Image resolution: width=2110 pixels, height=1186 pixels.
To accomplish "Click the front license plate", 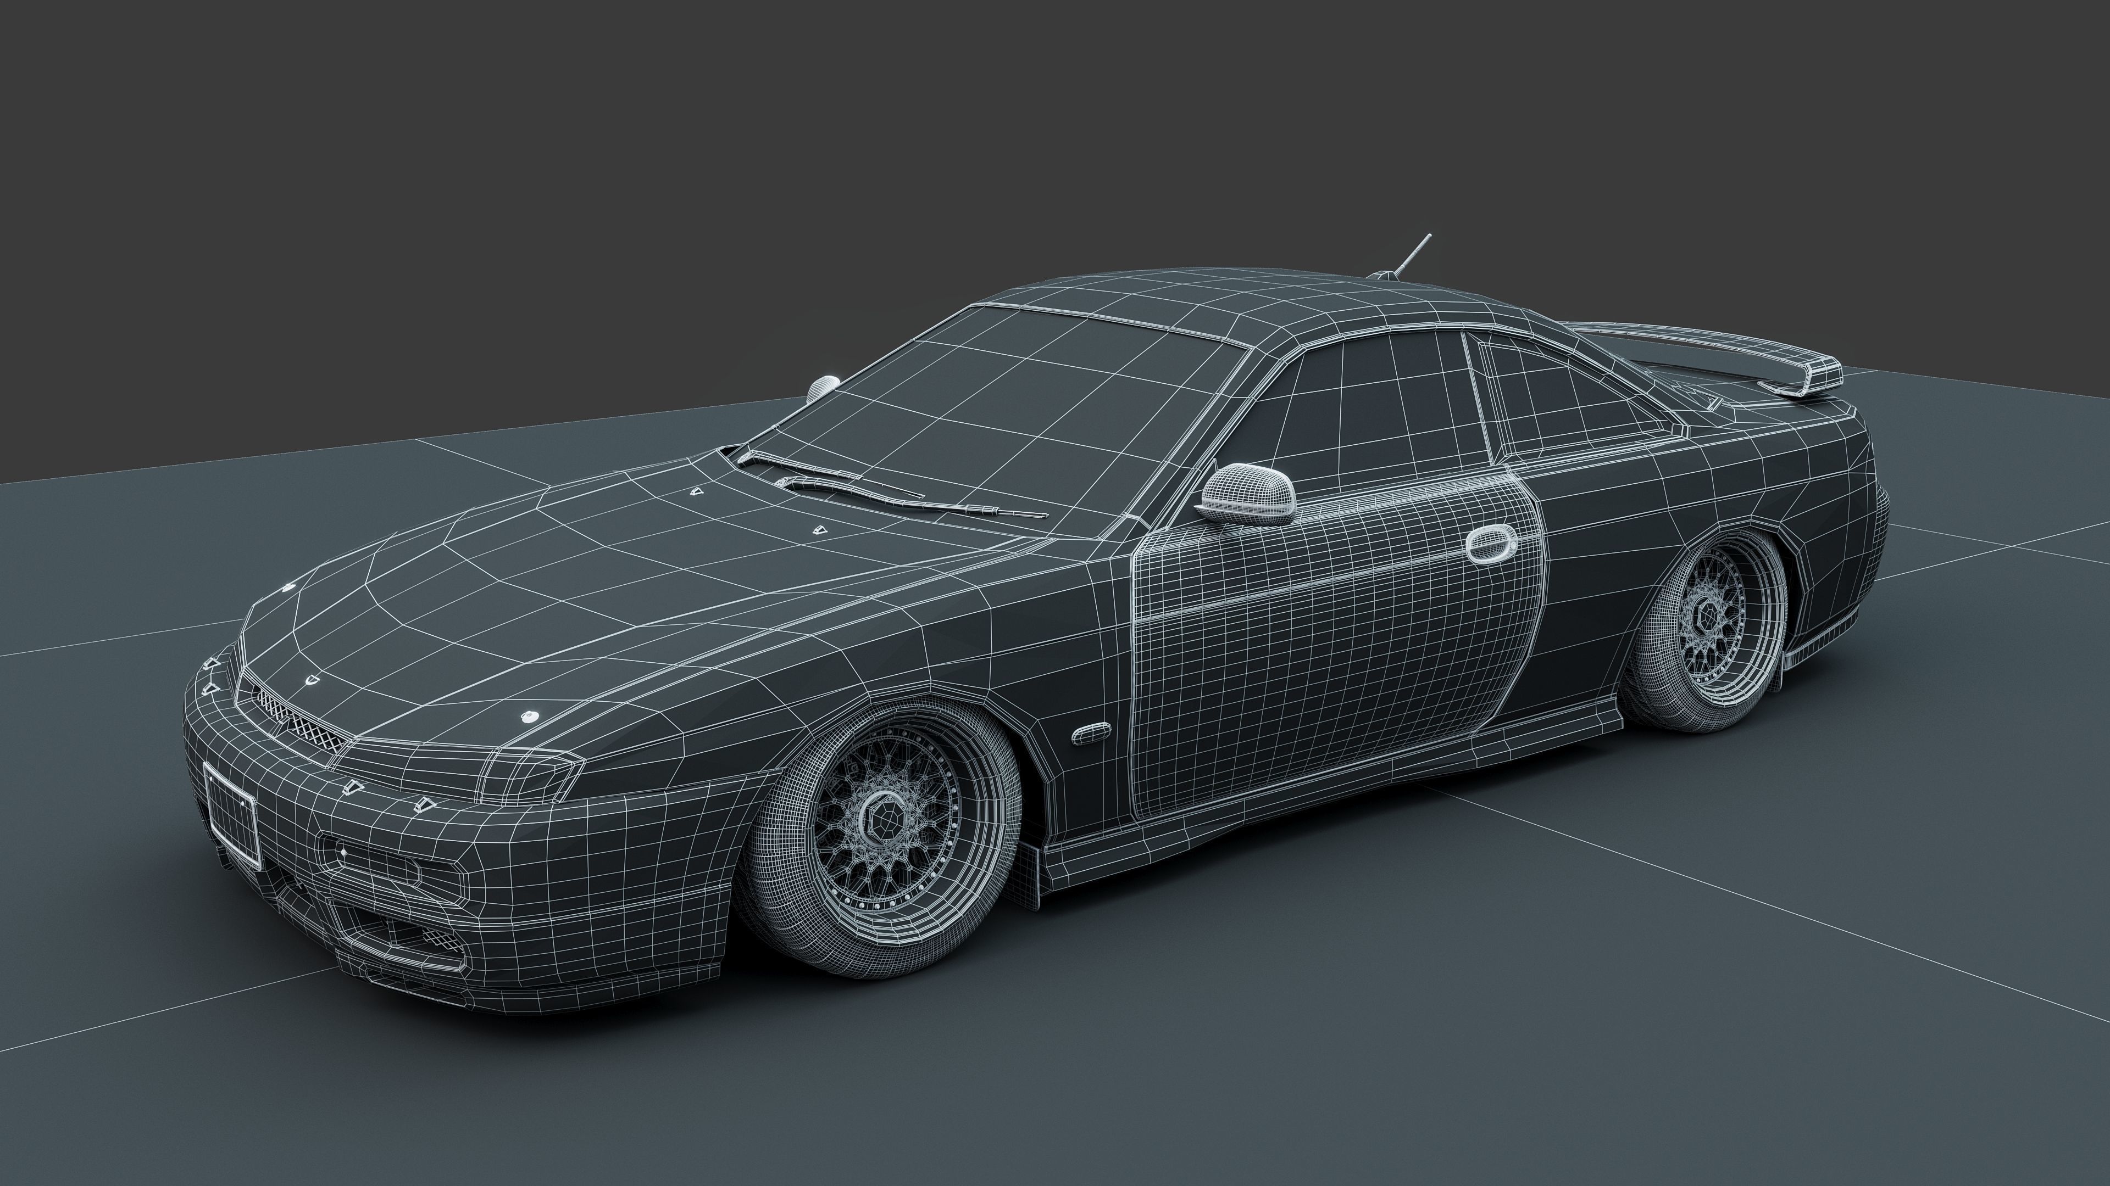I will pos(232,816).
